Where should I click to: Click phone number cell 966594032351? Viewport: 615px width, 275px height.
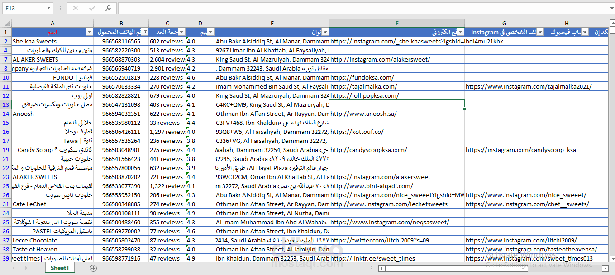click(x=121, y=114)
